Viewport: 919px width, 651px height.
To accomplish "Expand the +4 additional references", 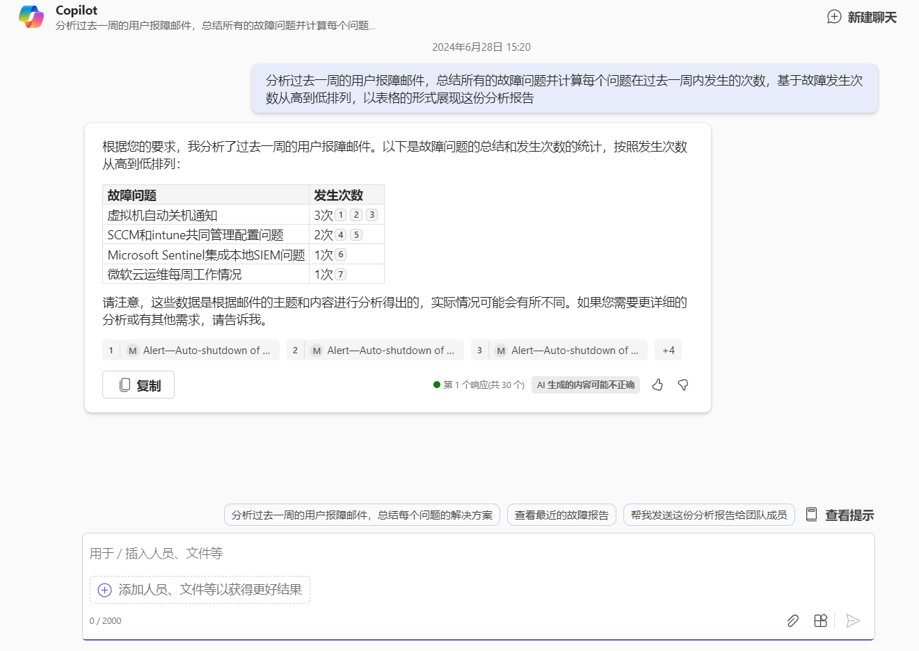I will coord(668,351).
